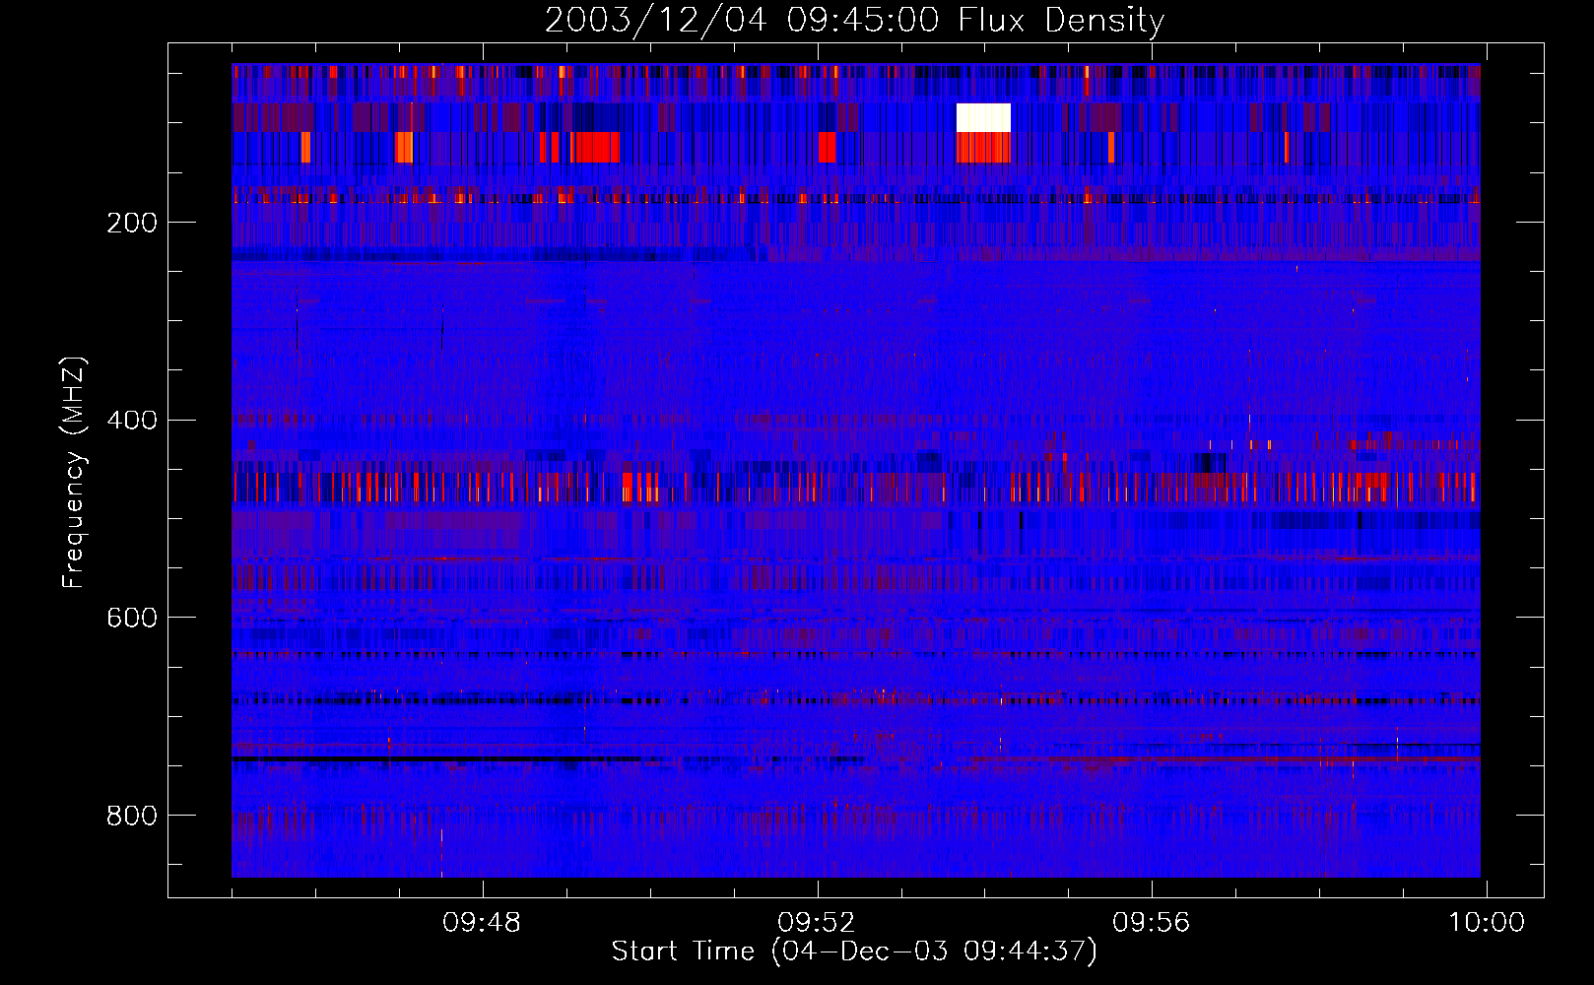
Task: Select the 600 frequency tick label
Action: (x=132, y=618)
